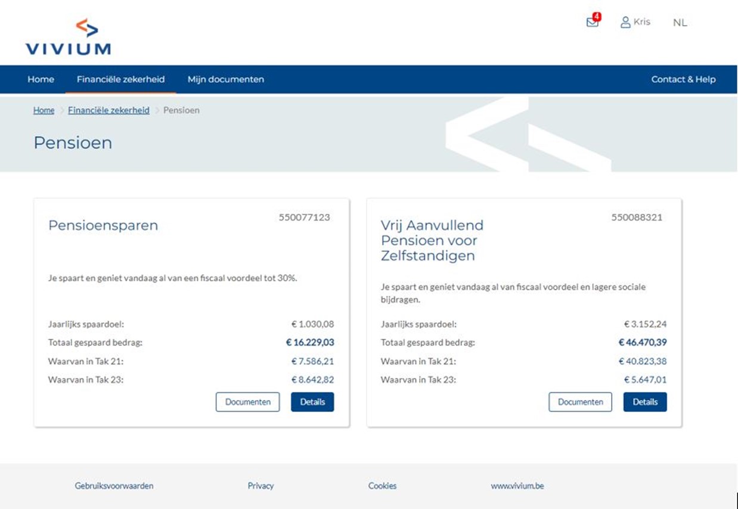Image resolution: width=738 pixels, height=509 pixels.
Task: Select Financiële zekerheid menu item
Action: 120,79
